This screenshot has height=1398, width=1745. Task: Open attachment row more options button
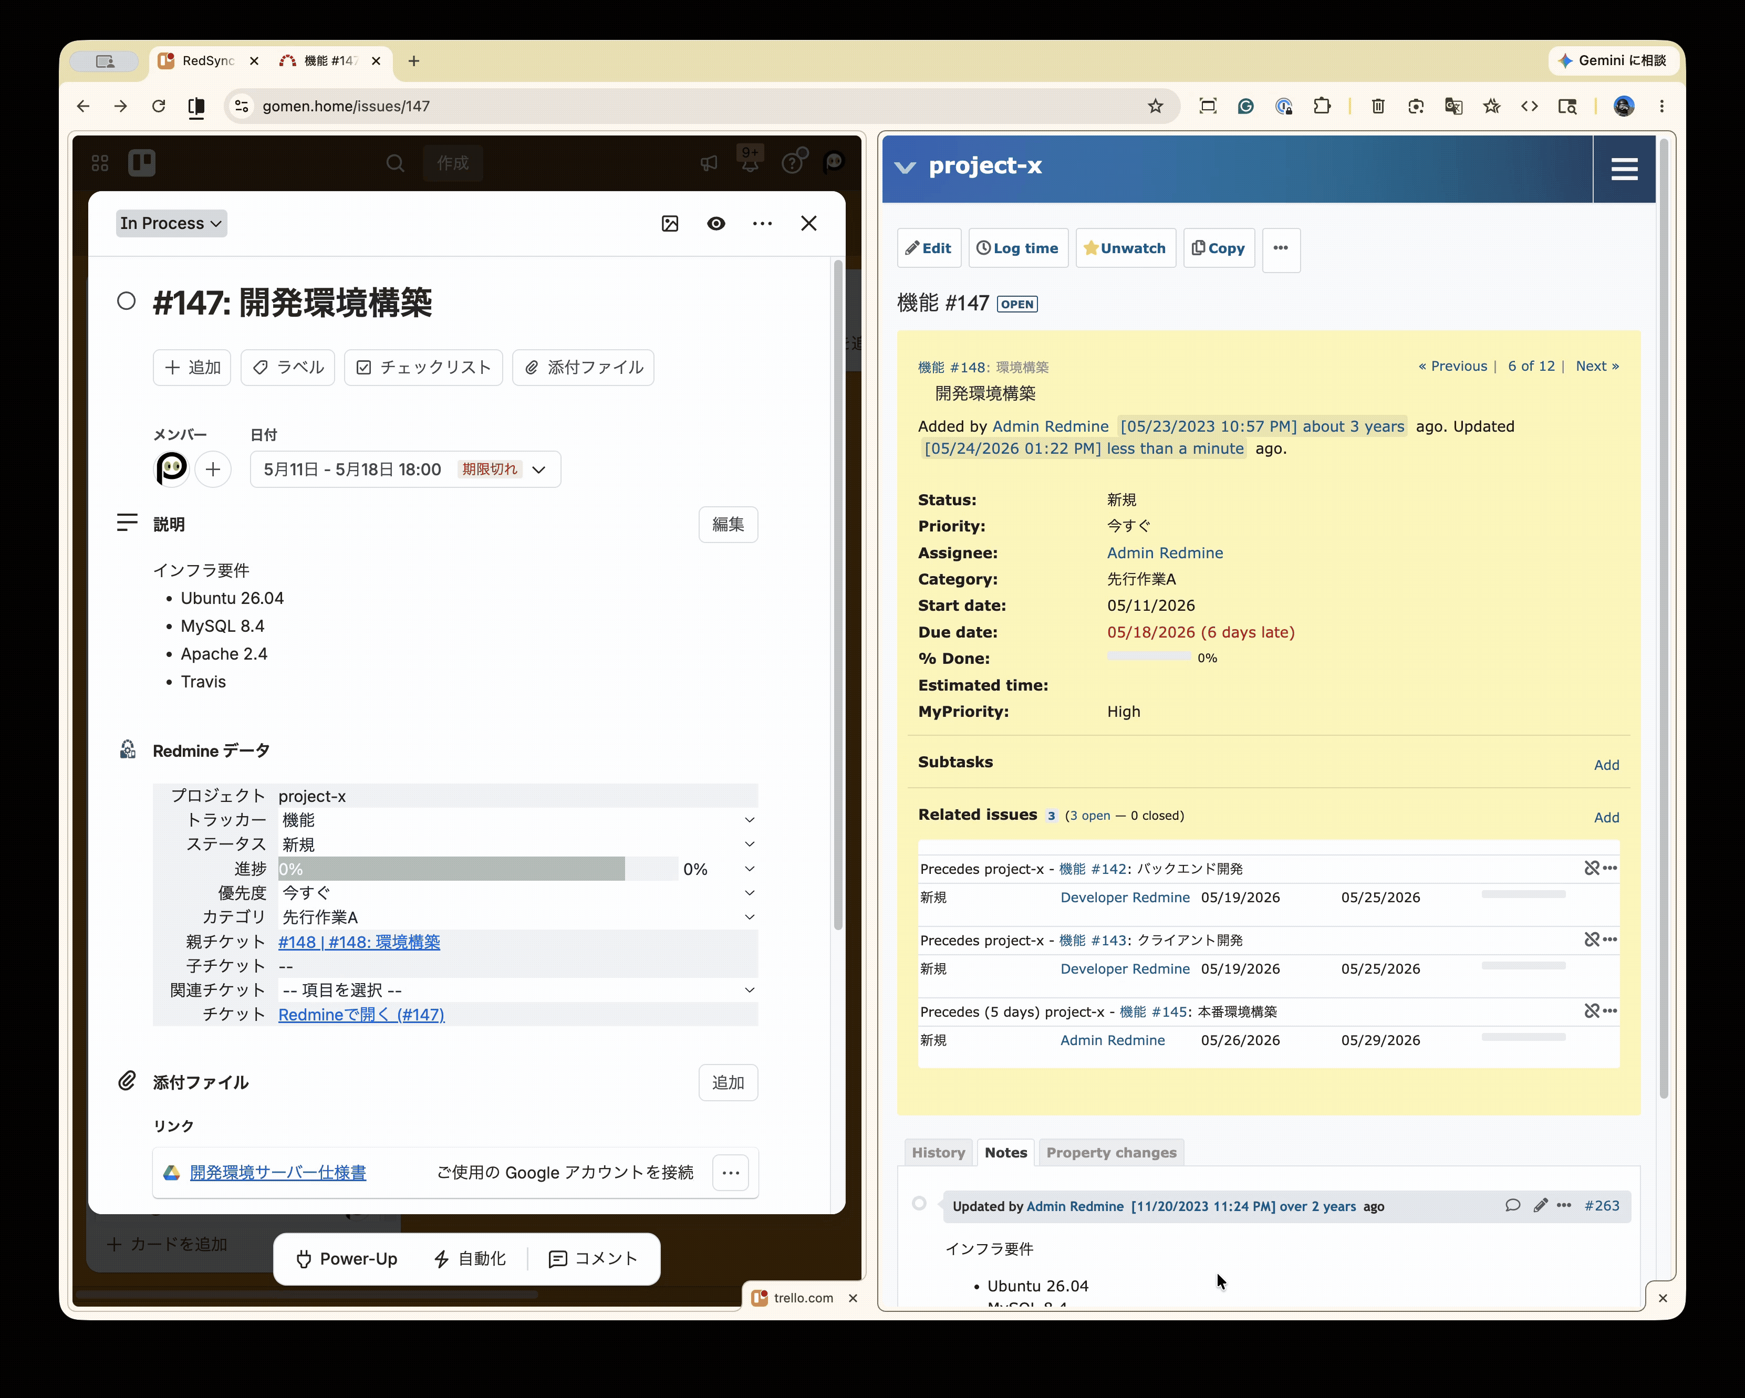click(x=730, y=1172)
